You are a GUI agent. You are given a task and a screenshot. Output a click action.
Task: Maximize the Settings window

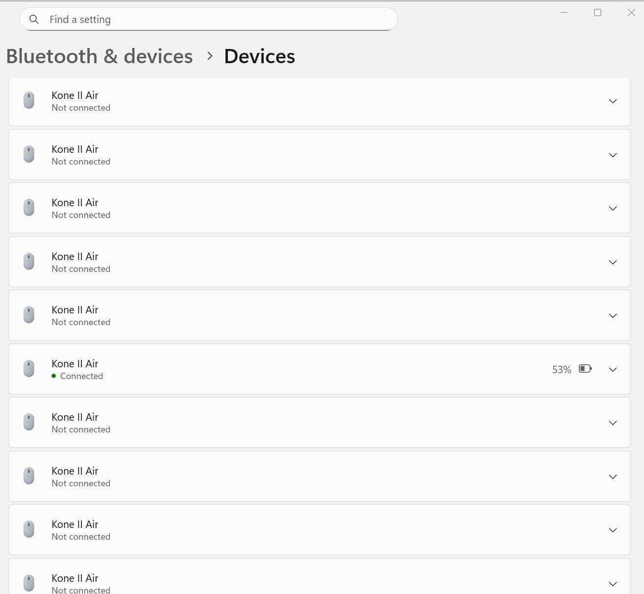(597, 13)
